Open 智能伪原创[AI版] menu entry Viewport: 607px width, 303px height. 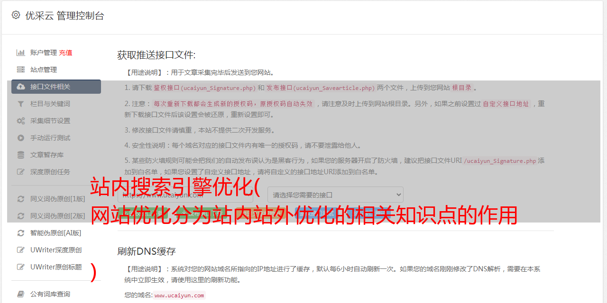[56, 233]
